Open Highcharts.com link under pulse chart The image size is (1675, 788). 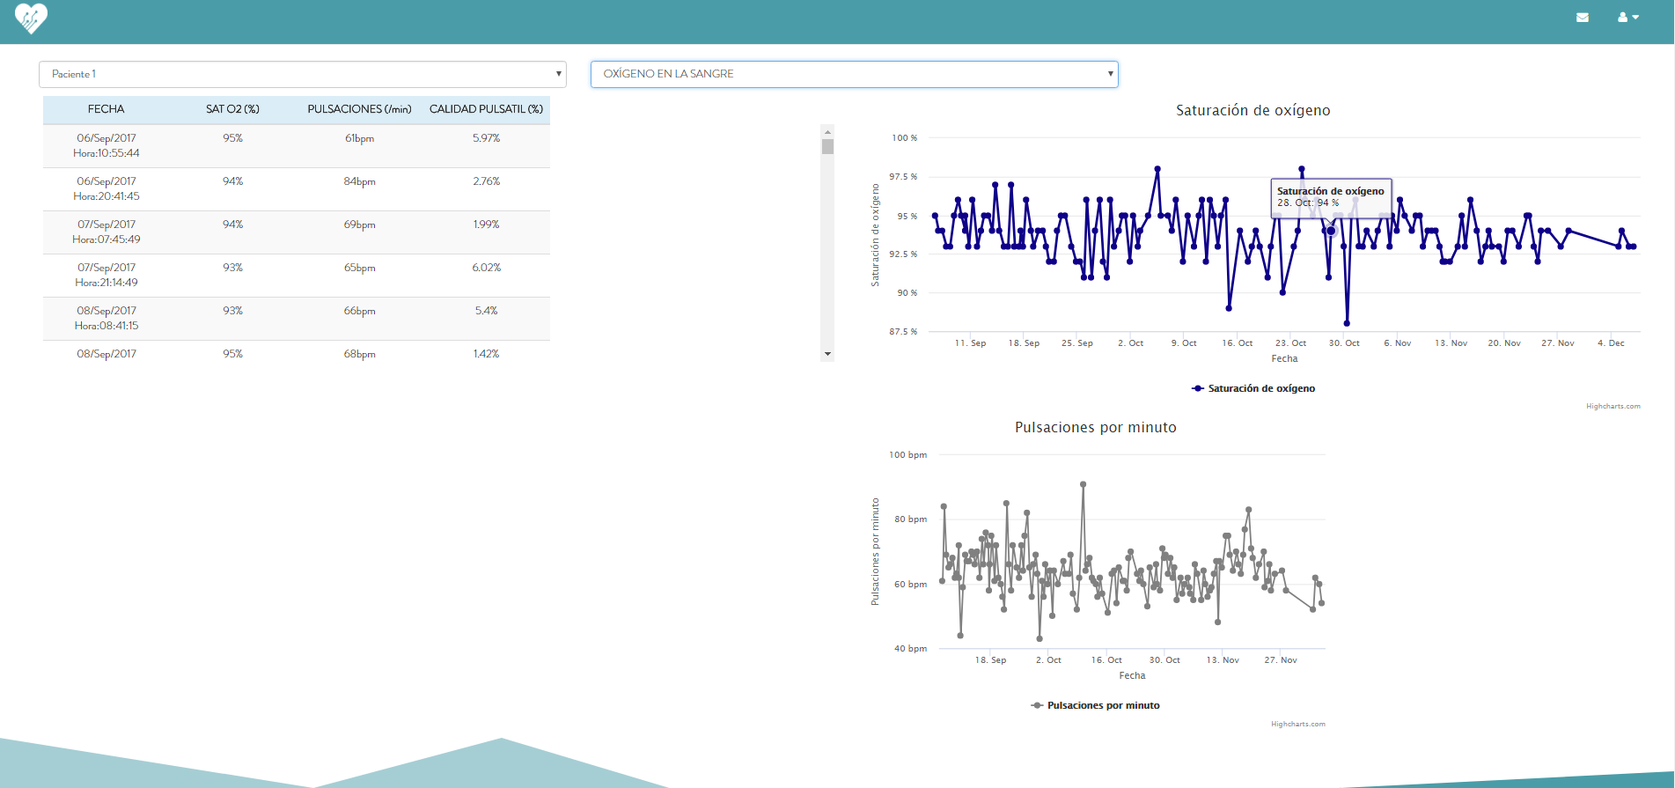(1297, 724)
